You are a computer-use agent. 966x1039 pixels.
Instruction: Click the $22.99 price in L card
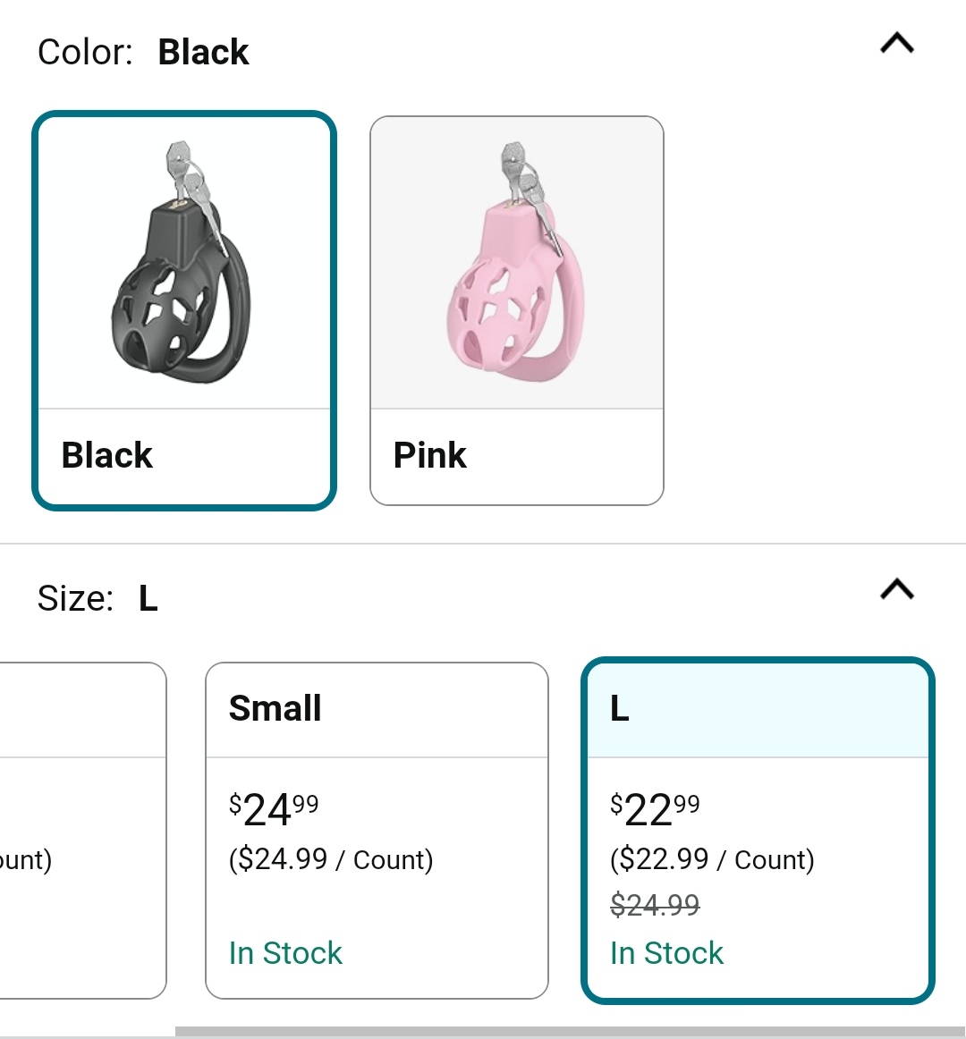(655, 810)
